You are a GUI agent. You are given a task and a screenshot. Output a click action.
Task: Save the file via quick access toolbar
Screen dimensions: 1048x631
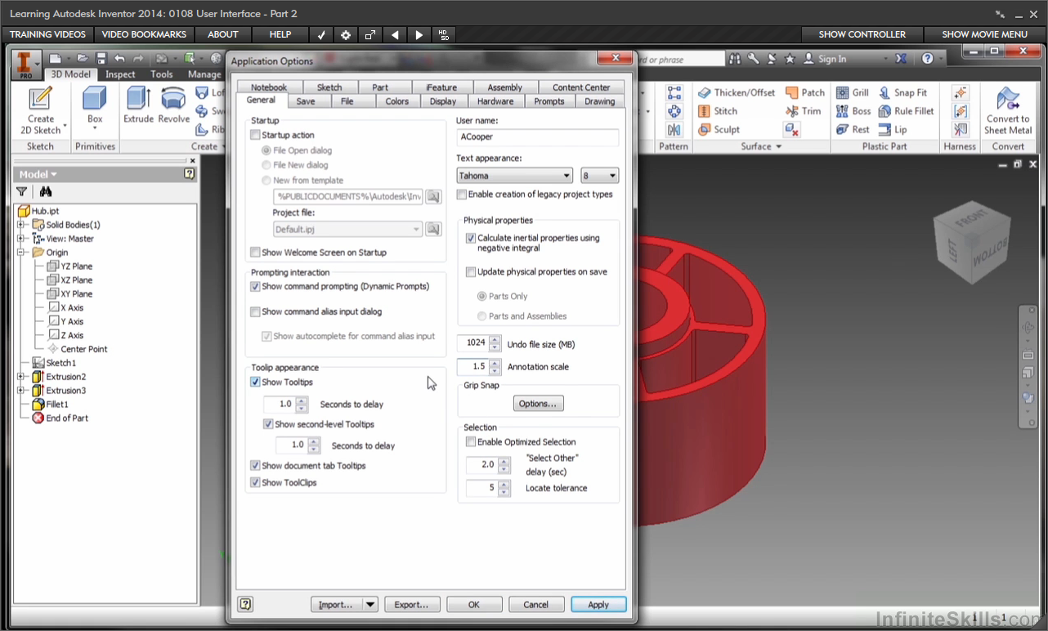pos(101,59)
